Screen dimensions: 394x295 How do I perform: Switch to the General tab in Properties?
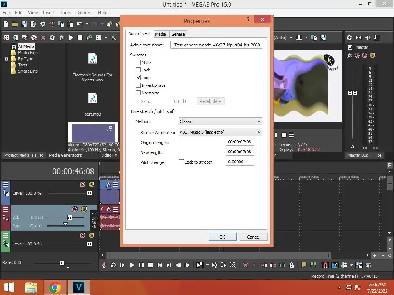(179, 34)
